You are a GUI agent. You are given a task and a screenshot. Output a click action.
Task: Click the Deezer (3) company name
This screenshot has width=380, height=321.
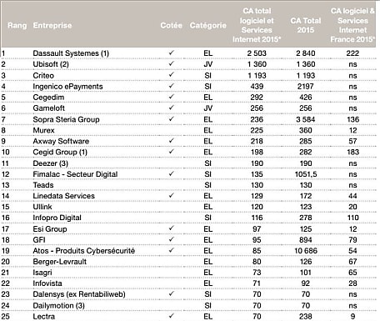point(50,163)
